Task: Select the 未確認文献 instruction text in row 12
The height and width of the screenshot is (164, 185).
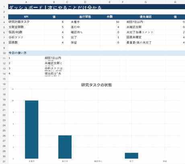Action: tap(53, 63)
